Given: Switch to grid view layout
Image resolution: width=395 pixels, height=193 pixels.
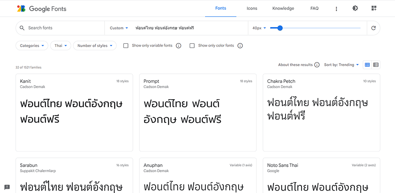Looking at the screenshot, I should click(367, 65).
